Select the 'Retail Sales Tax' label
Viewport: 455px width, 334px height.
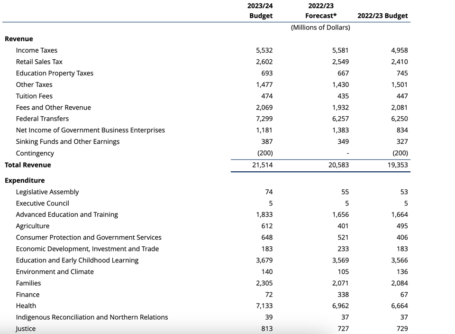pyautogui.click(x=39, y=62)
